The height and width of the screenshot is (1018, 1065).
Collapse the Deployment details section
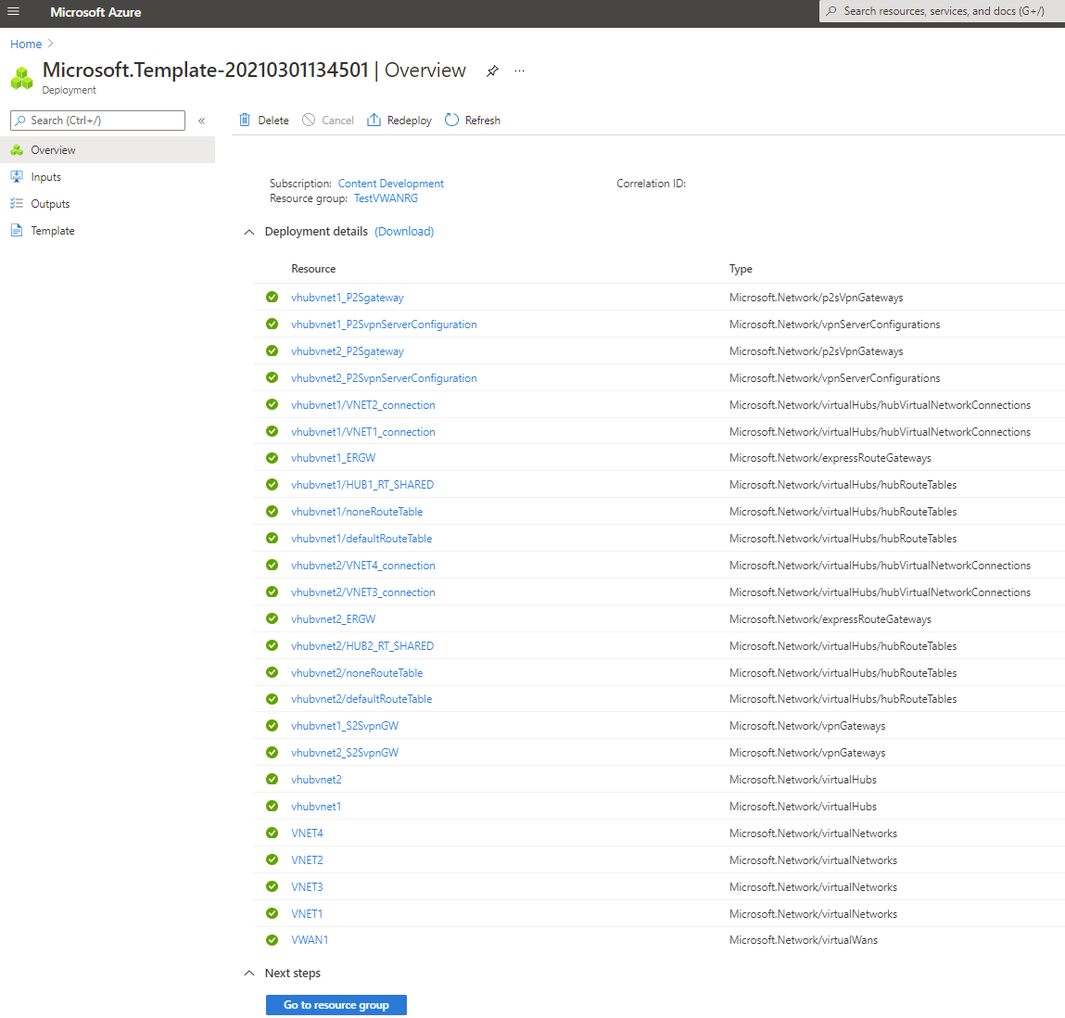pos(248,232)
